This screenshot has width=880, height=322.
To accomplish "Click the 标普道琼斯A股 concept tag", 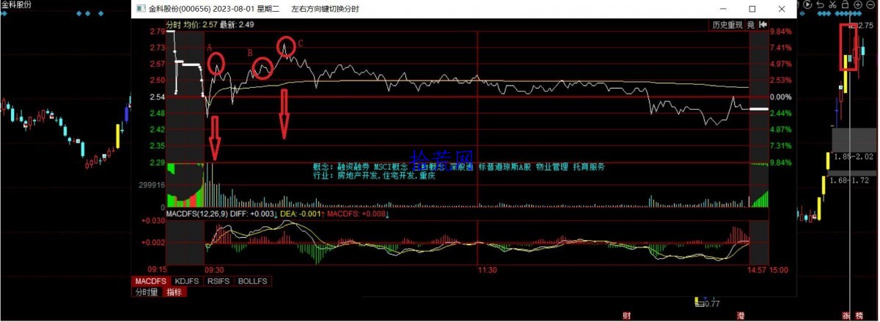I will pos(505,167).
